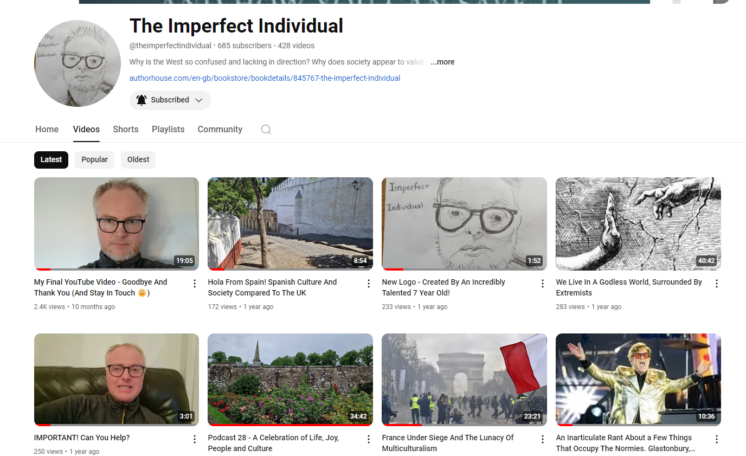Expand channel description with ...more
This screenshot has height=456, width=746.
tap(442, 62)
